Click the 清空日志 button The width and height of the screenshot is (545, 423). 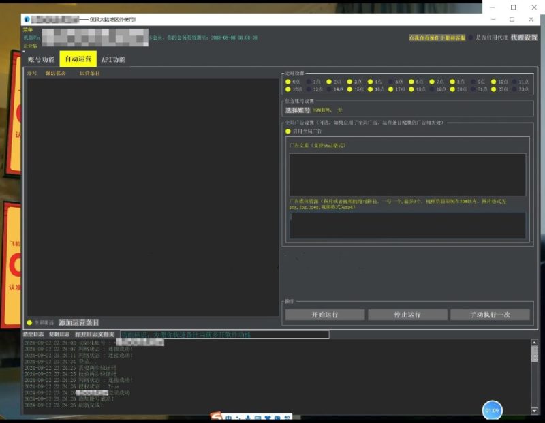coord(33,334)
